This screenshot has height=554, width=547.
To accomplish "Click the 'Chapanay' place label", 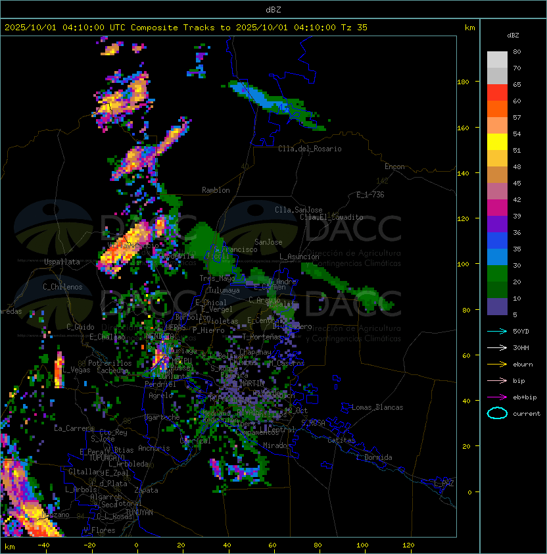I will tap(255, 352).
